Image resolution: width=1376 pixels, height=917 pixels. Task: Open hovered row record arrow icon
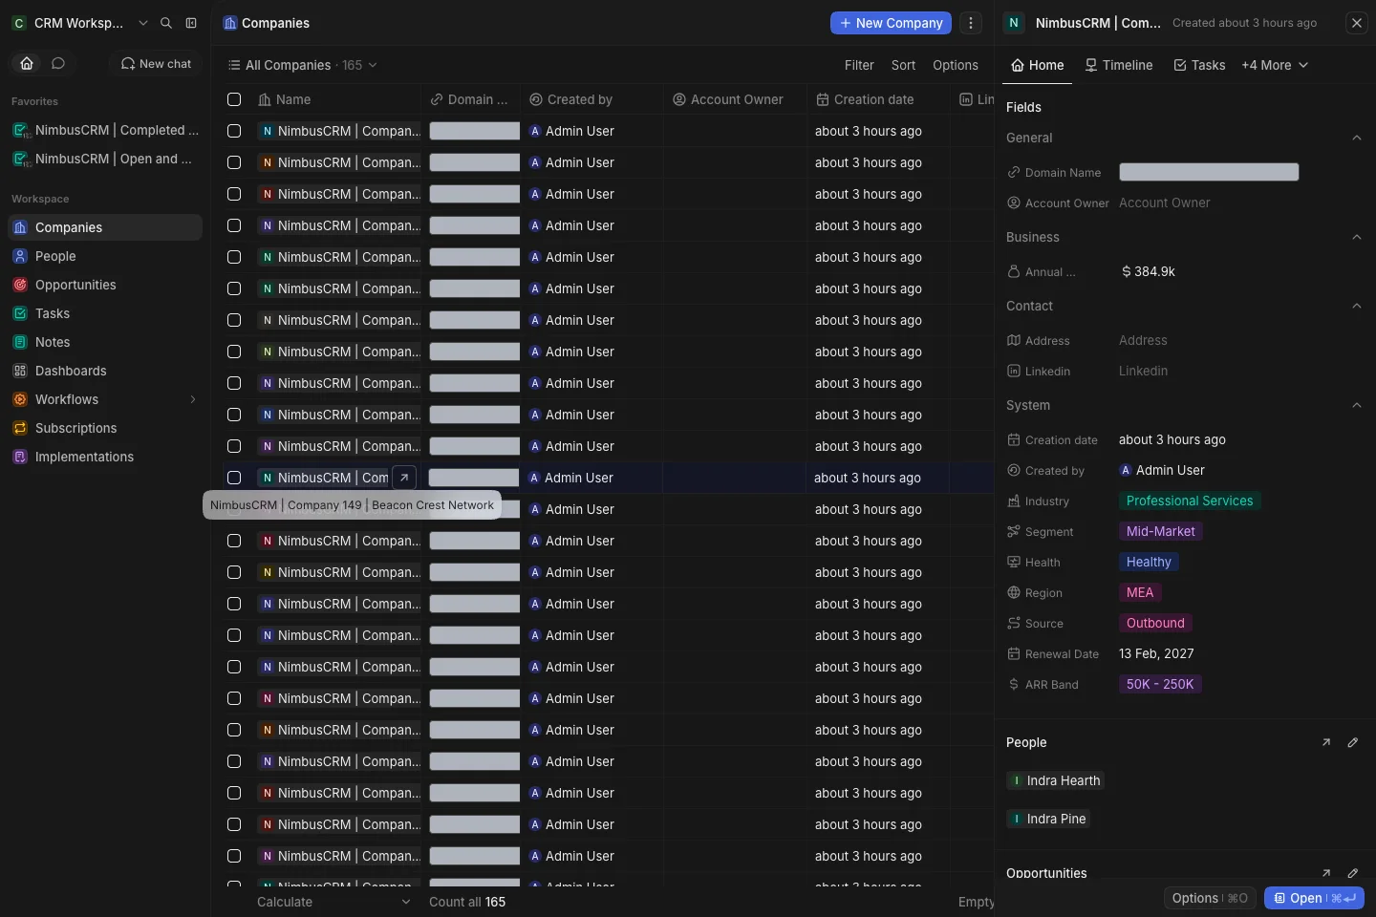point(404,478)
